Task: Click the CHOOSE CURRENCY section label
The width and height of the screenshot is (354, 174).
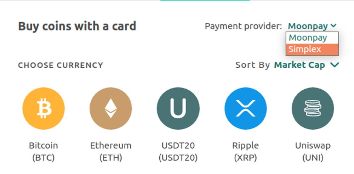Action: click(x=61, y=65)
